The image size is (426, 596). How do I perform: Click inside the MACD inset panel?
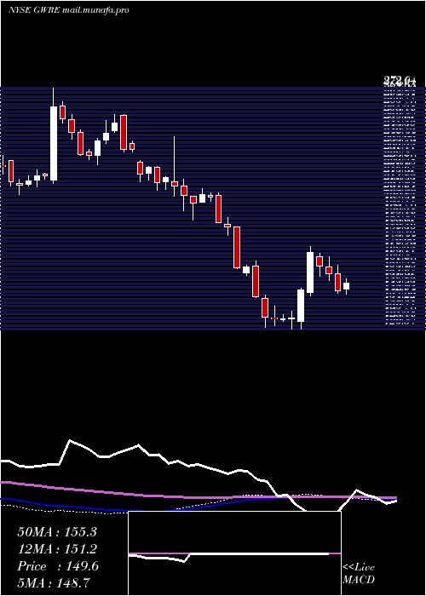coord(234,553)
